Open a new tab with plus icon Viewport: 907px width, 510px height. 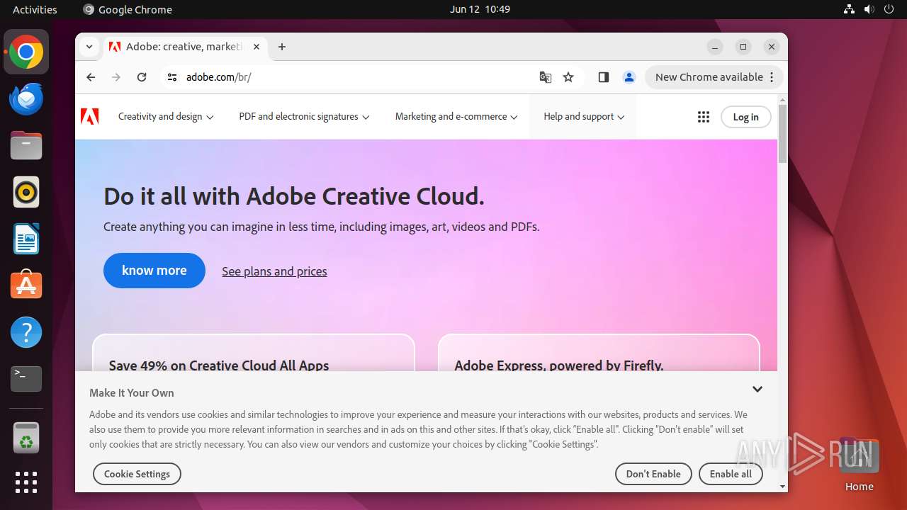(282, 47)
